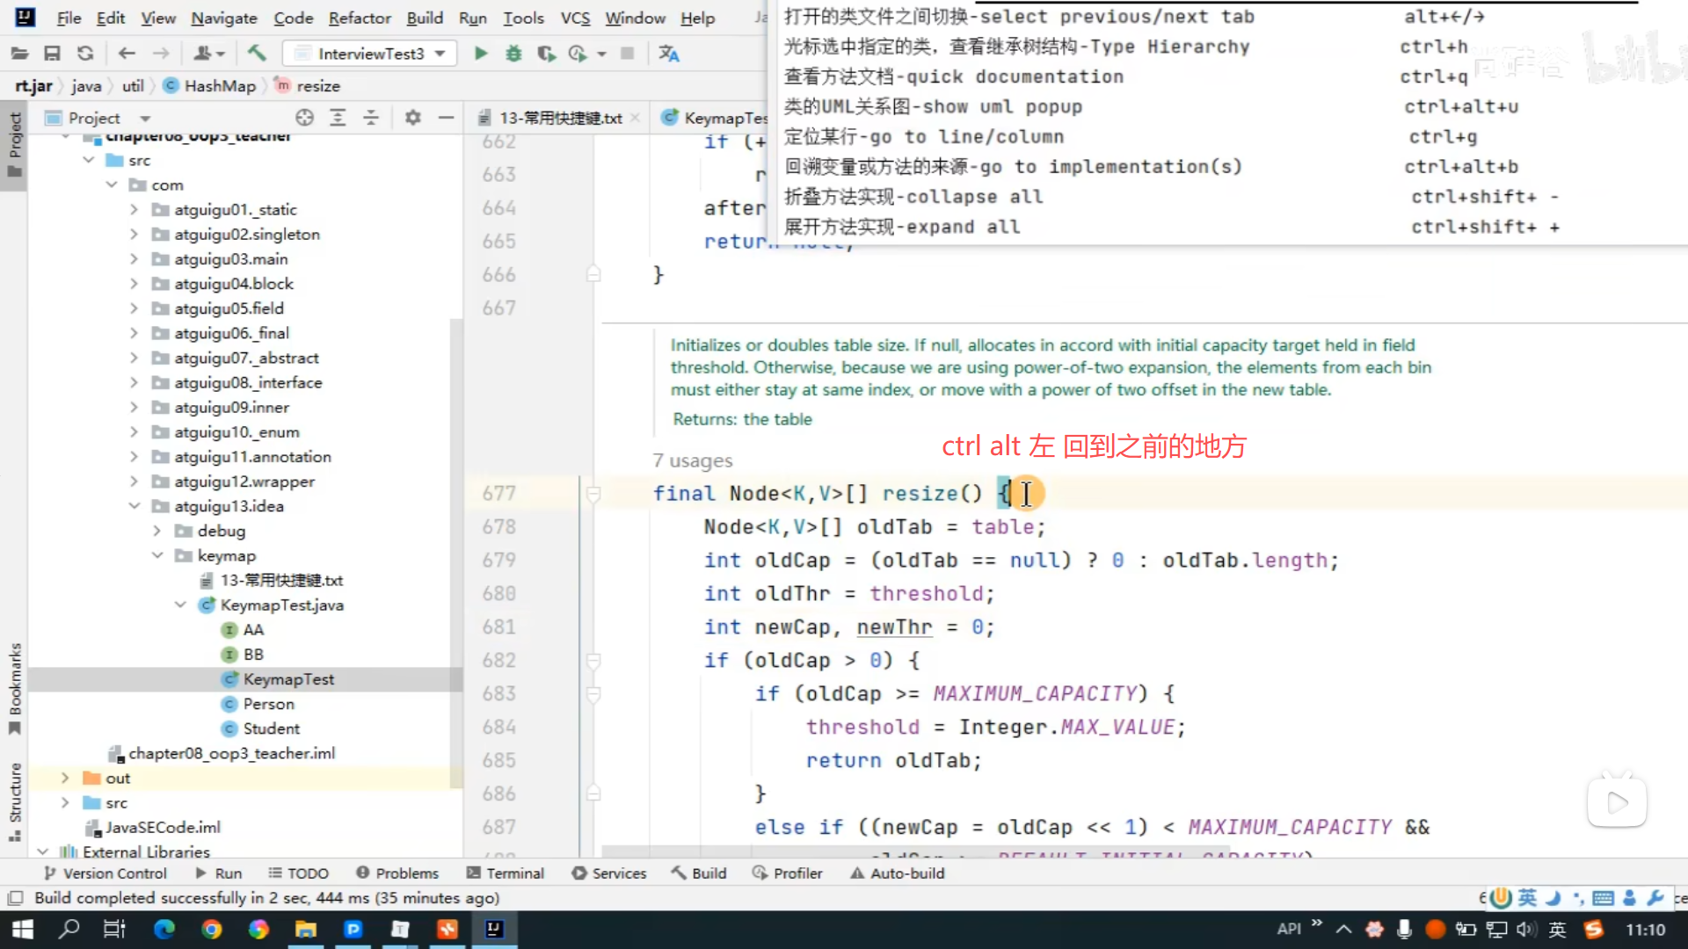Click the Build hammer icon

click(257, 54)
